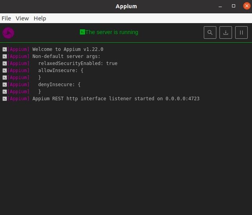The image size is (252, 215).
Task: Maximize the Appium window
Action: tap(234, 6)
